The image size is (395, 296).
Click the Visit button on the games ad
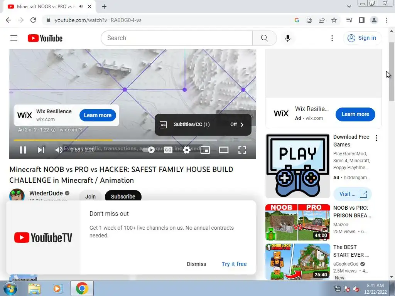click(353, 194)
